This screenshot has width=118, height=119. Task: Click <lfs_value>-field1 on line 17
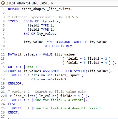click(x=49, y=75)
